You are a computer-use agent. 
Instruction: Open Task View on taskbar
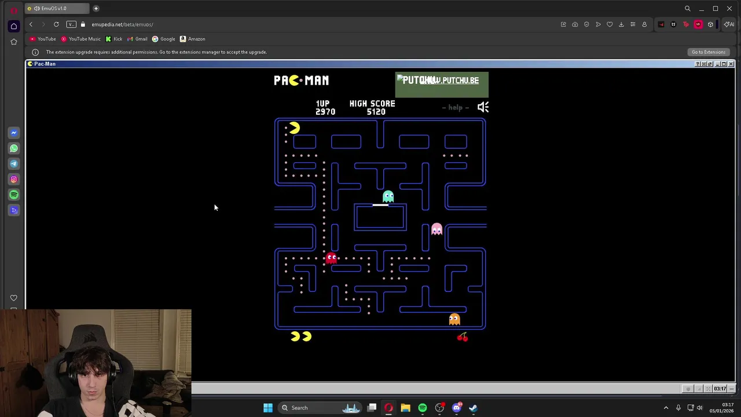tap(372, 408)
